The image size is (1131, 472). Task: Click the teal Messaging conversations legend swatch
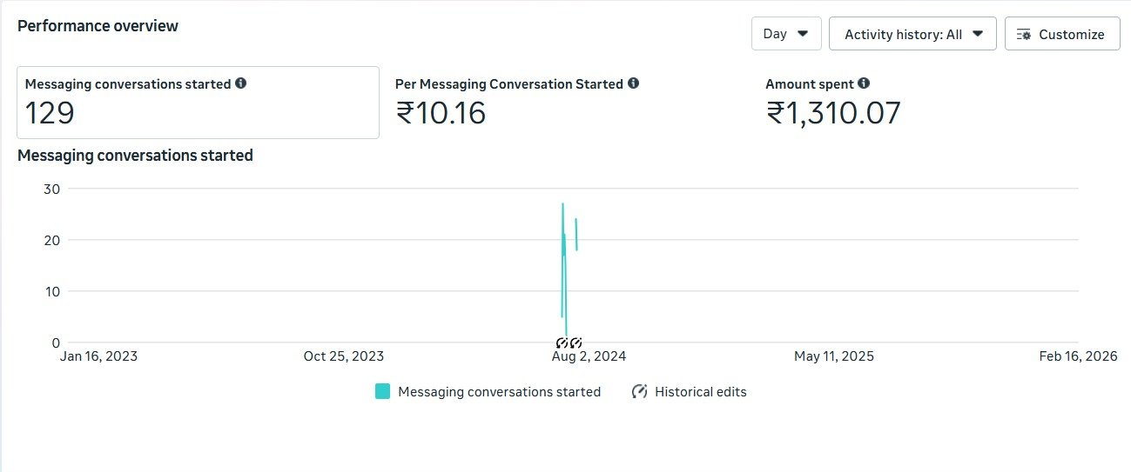pyautogui.click(x=382, y=391)
